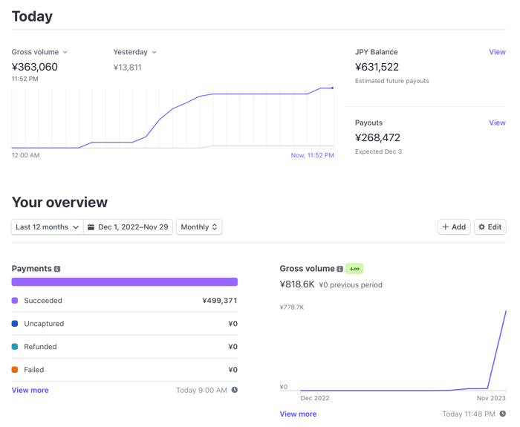This screenshot has width=520, height=427.
Task: Expand the Gross volume metric dropdown
Action: [39, 52]
